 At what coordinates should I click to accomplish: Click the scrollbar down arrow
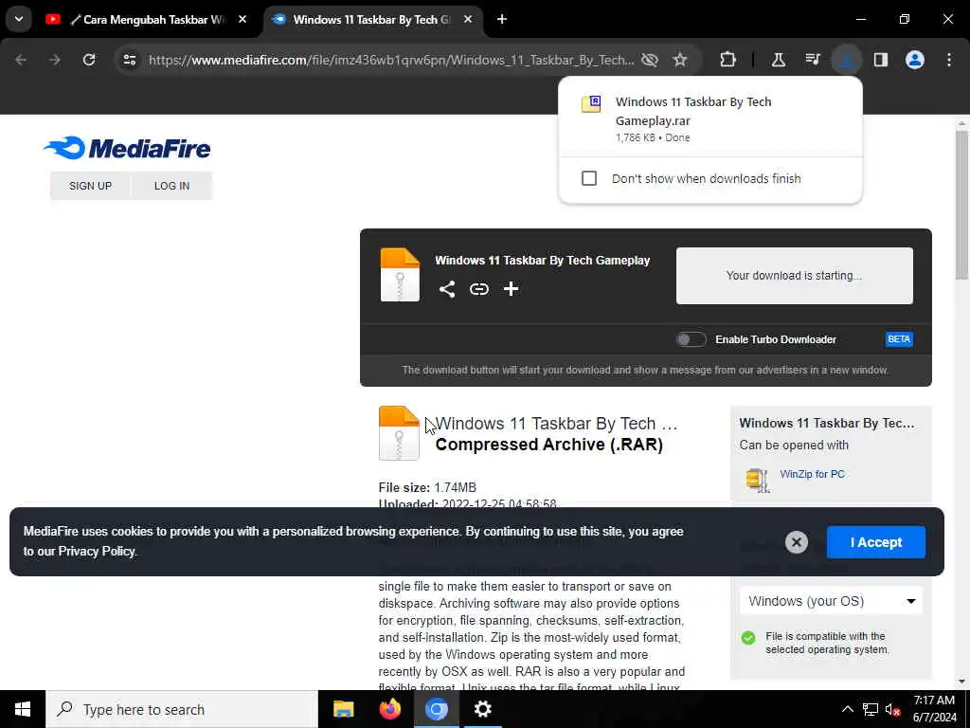pyautogui.click(x=961, y=682)
